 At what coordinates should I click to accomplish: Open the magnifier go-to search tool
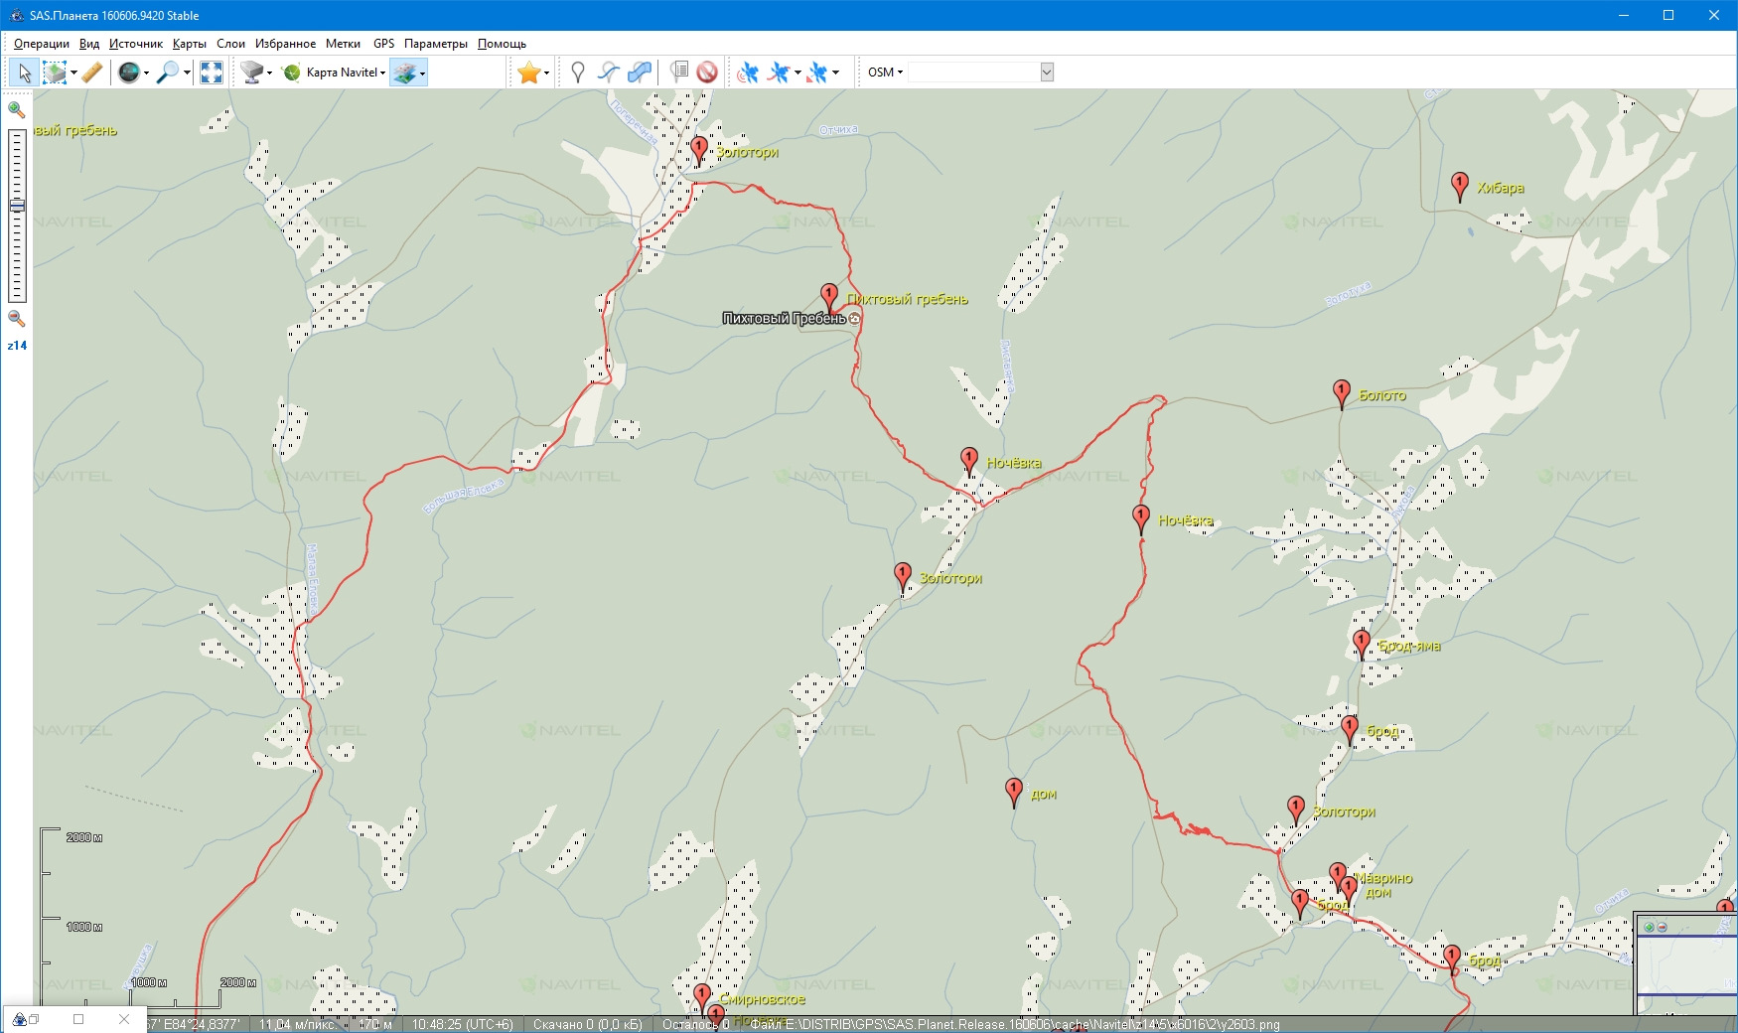pyautogui.click(x=168, y=73)
